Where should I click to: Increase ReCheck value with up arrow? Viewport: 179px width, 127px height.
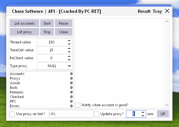69,57
